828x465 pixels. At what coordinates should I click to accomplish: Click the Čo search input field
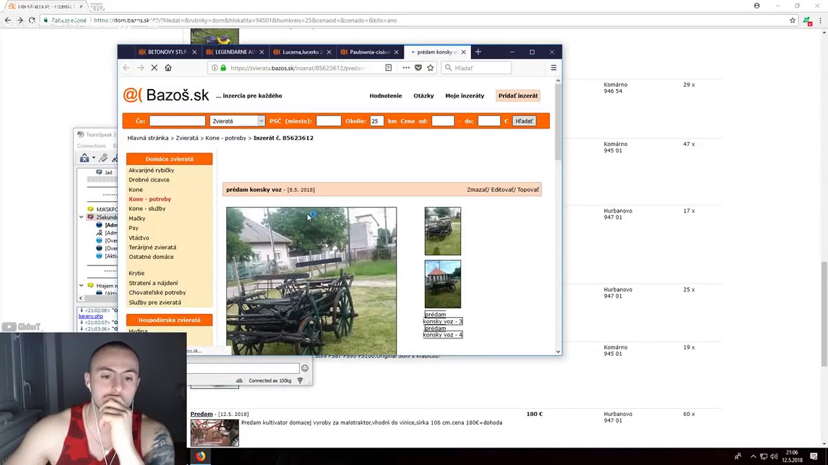pyautogui.click(x=177, y=121)
